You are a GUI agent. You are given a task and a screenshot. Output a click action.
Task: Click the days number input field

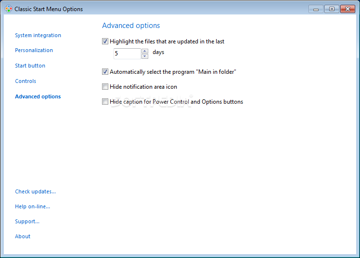[x=127, y=54]
